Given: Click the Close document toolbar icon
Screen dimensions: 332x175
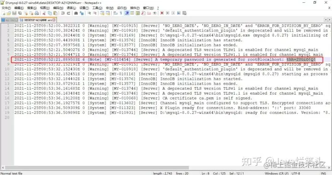Looking at the screenshot, I should 26,13.
